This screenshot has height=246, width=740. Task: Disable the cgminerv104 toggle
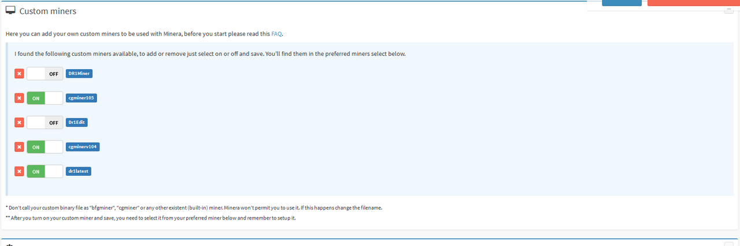(45, 147)
